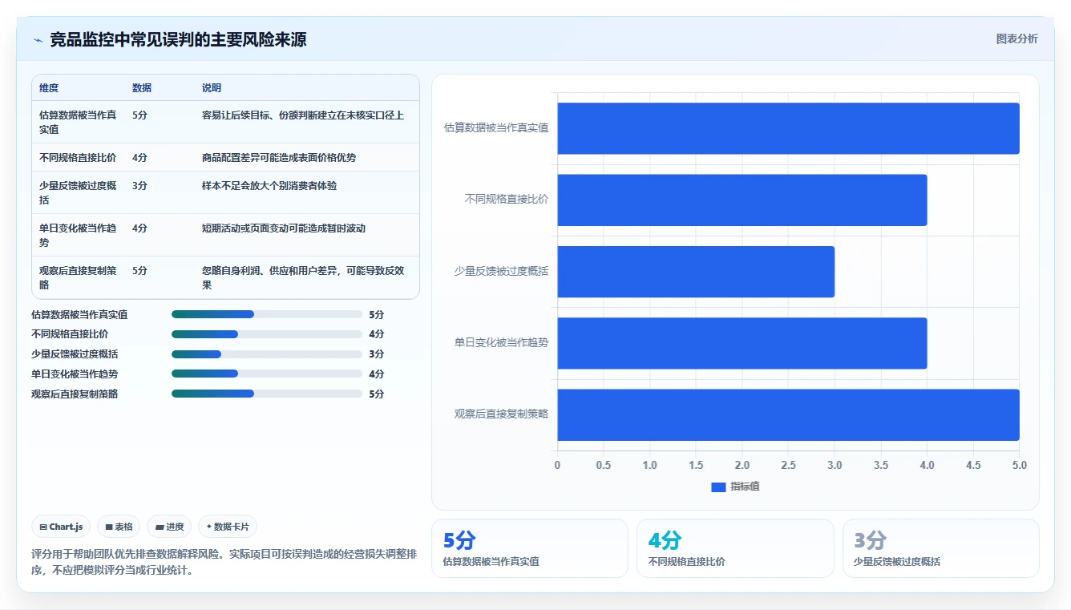Select the Chart.js tag chip
This screenshot has height=610, width=1071.
[x=62, y=527]
